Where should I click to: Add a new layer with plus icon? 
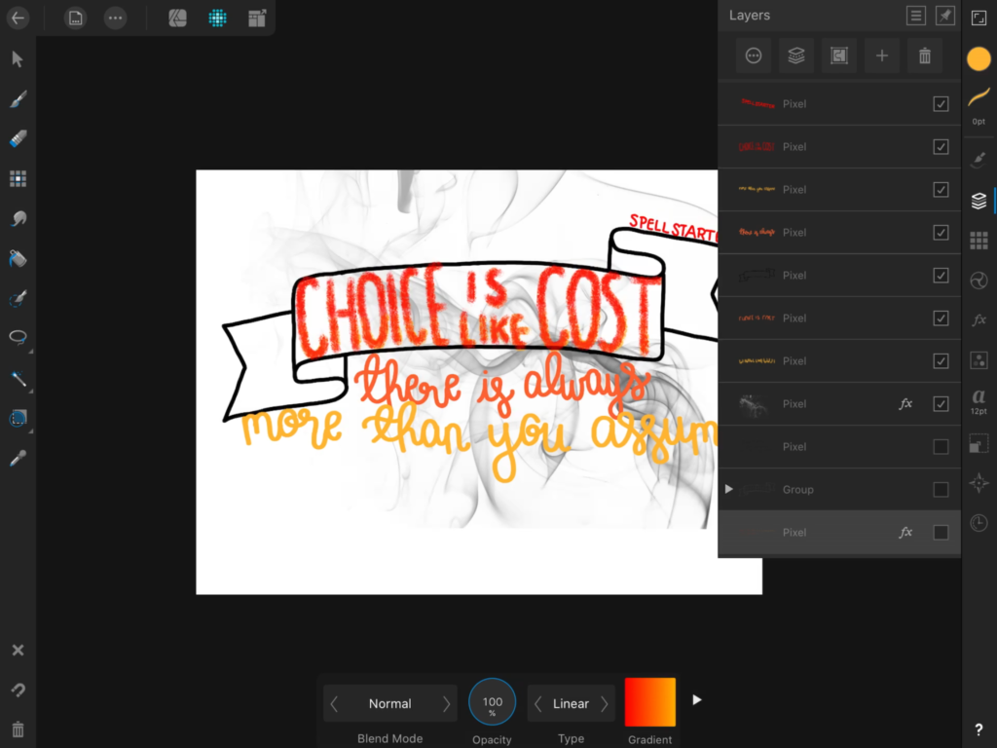tap(881, 56)
